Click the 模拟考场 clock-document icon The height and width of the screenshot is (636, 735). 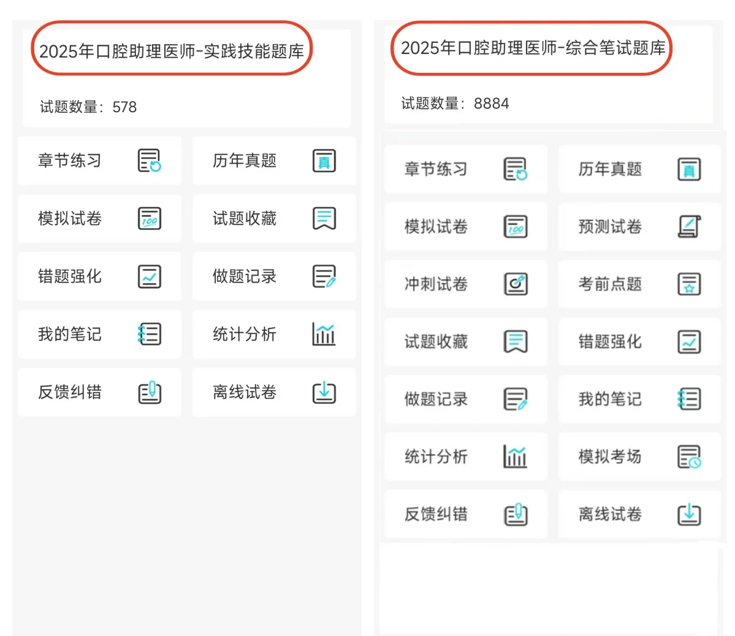pos(689,457)
